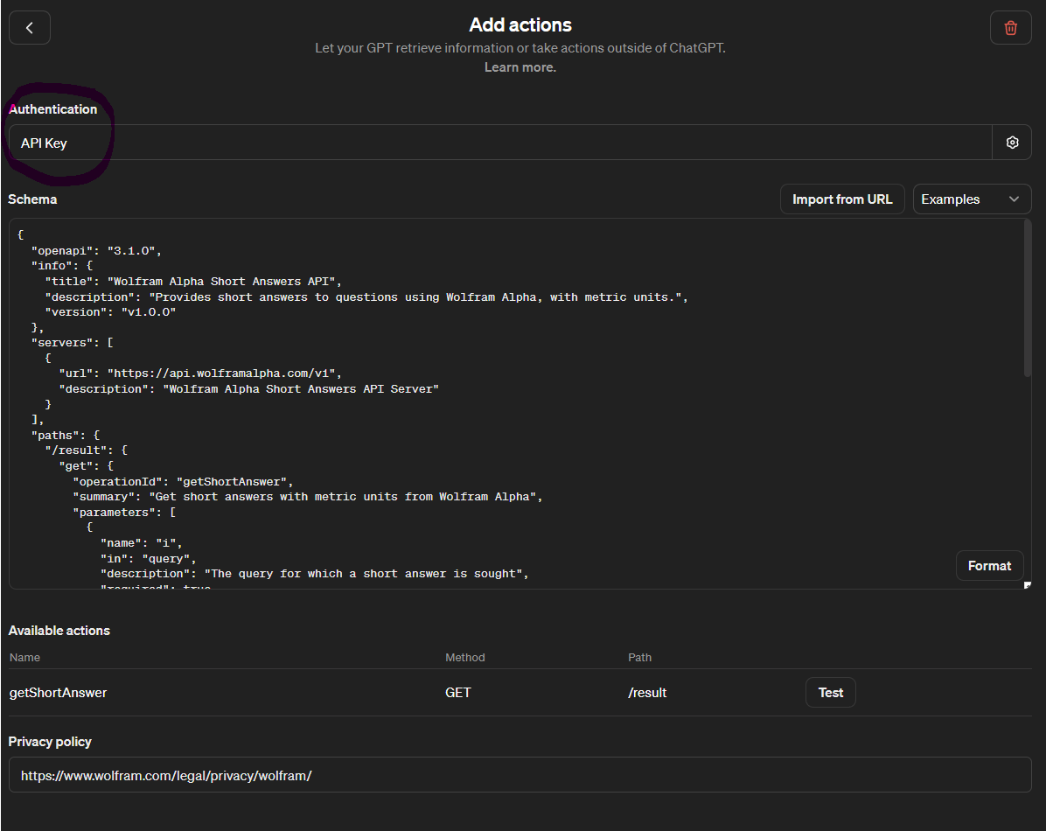Image resolution: width=1046 pixels, height=831 pixels.
Task: Click the "/result": { schema line
Action: click(x=86, y=450)
